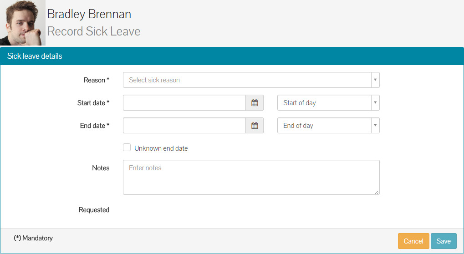
Task: Open the Start of day dropdown
Action: 328,103
